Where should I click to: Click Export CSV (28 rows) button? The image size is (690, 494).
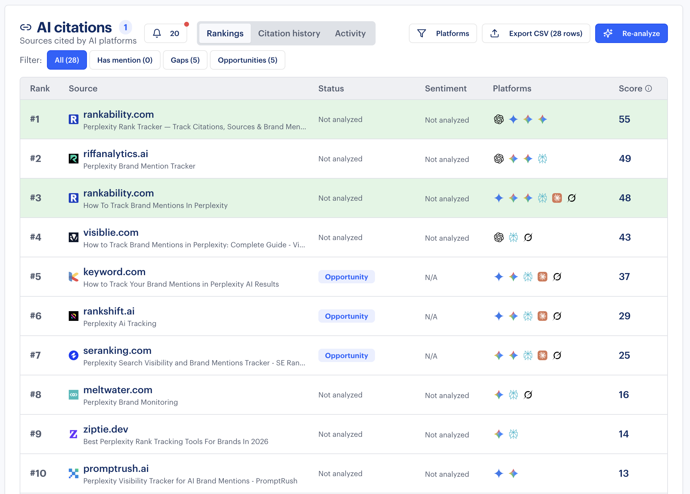536,33
